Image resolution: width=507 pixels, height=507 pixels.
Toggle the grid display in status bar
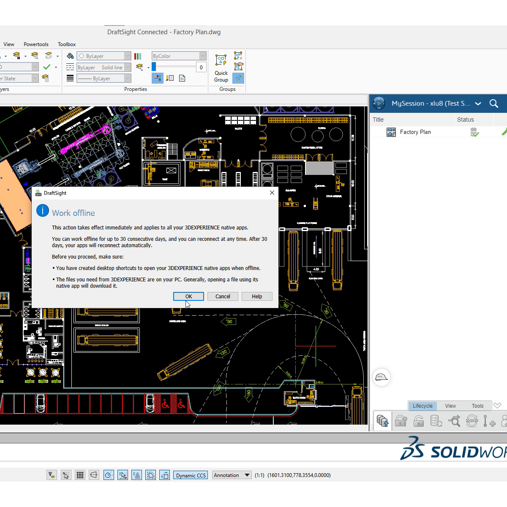coord(80,475)
